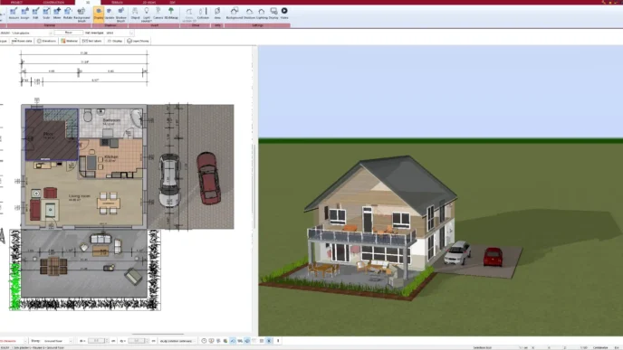Click the Layer/Storey button
This screenshot has height=350, width=623.
click(x=138, y=41)
